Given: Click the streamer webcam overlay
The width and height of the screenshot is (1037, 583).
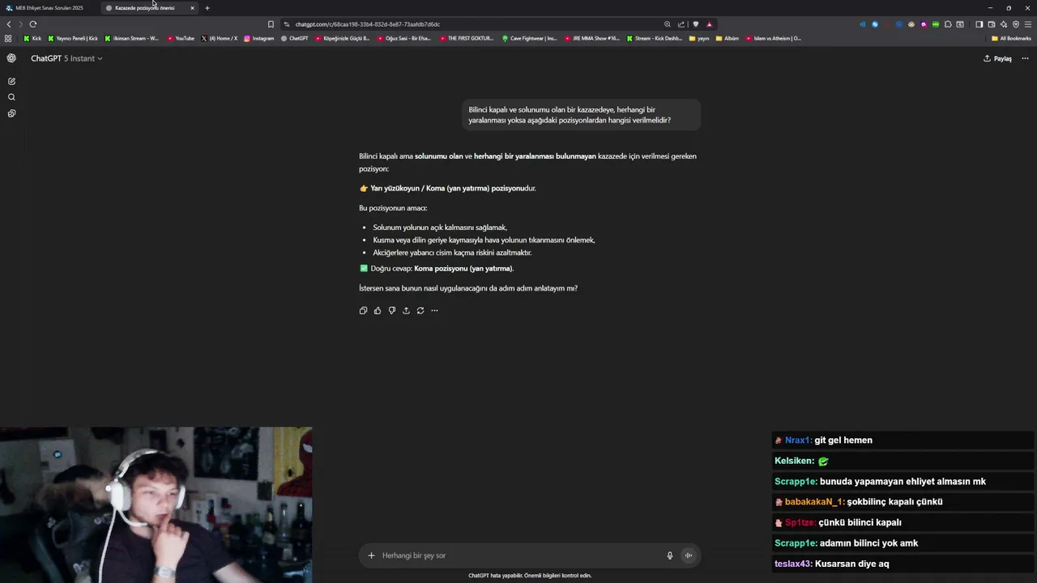Looking at the screenshot, I should point(156,504).
